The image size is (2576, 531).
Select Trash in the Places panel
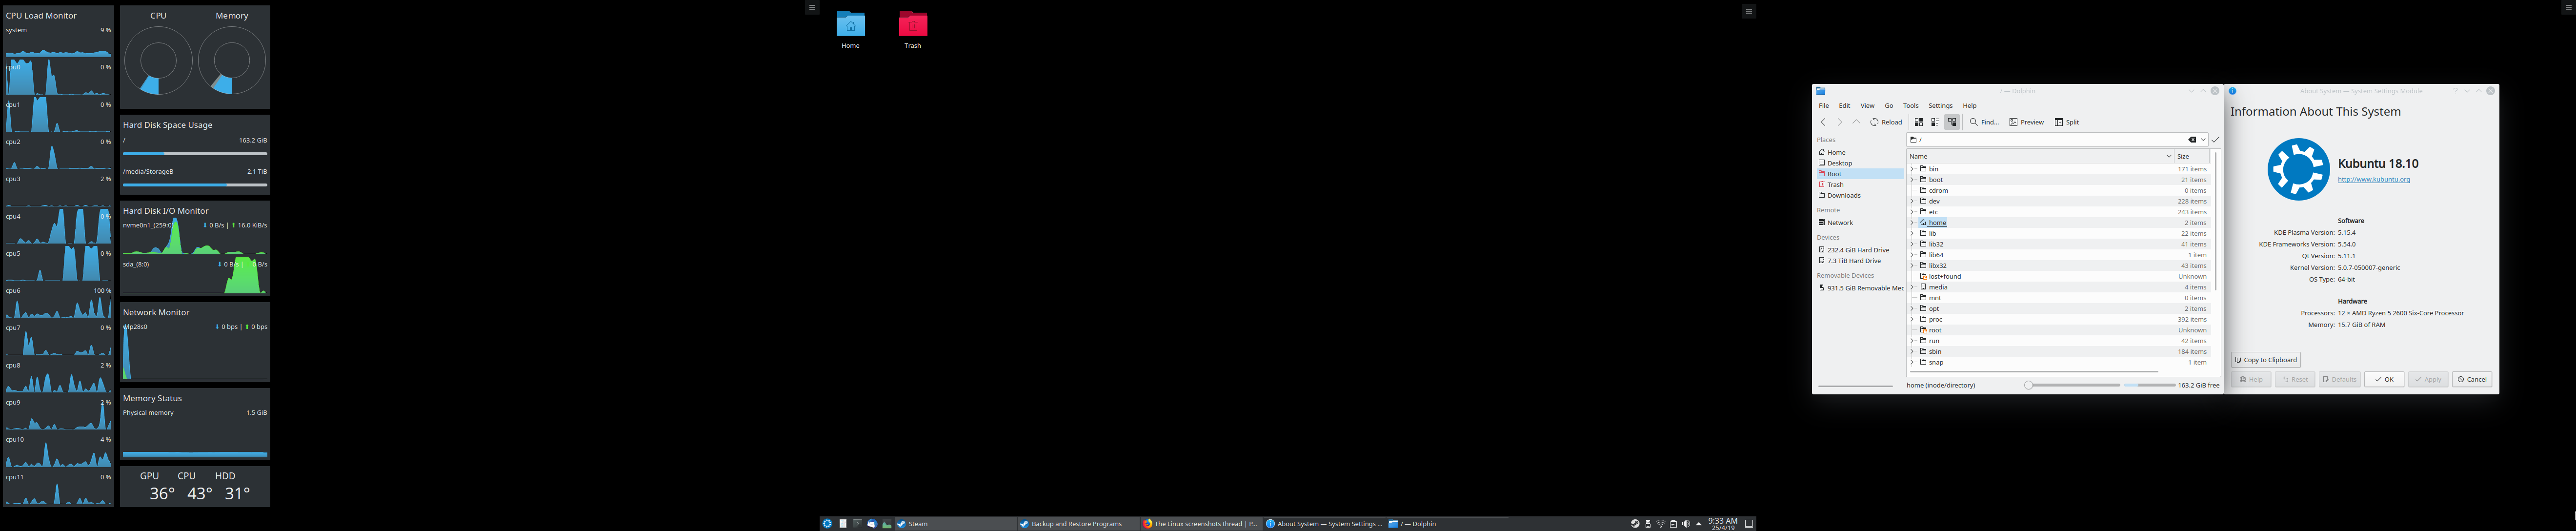pos(1860,185)
